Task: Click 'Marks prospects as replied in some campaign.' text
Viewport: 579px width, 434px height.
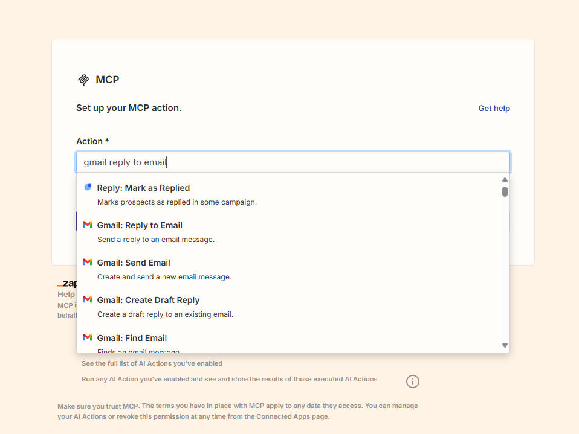Action: click(177, 202)
